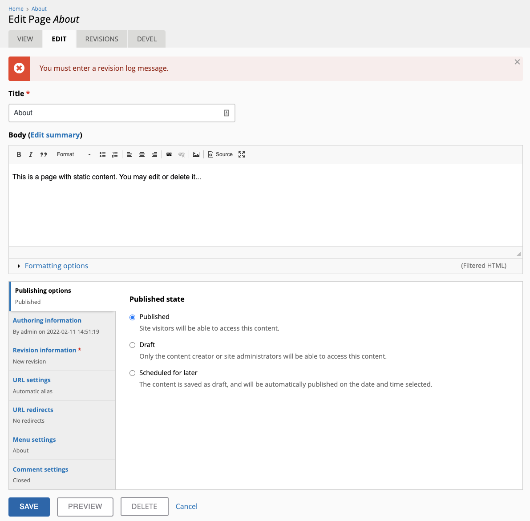Open the Source code view
Viewport: 530px width, 521px height.
pyautogui.click(x=220, y=154)
